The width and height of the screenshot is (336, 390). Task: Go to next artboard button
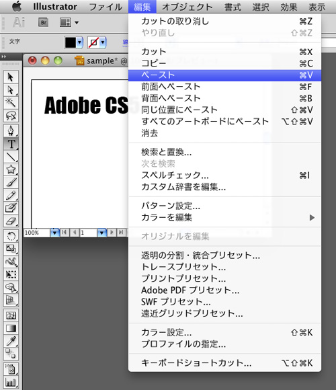click(112, 233)
